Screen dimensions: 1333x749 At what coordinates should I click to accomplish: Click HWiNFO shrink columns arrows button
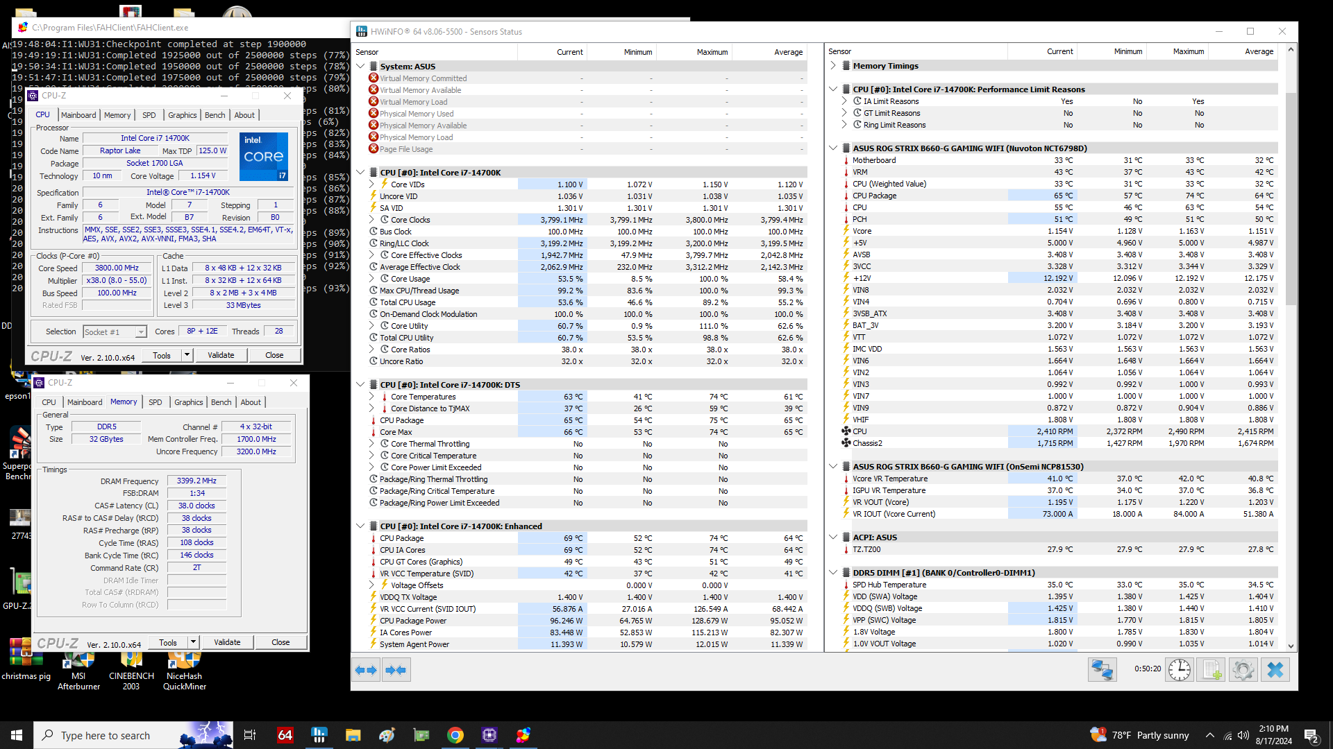point(396,670)
